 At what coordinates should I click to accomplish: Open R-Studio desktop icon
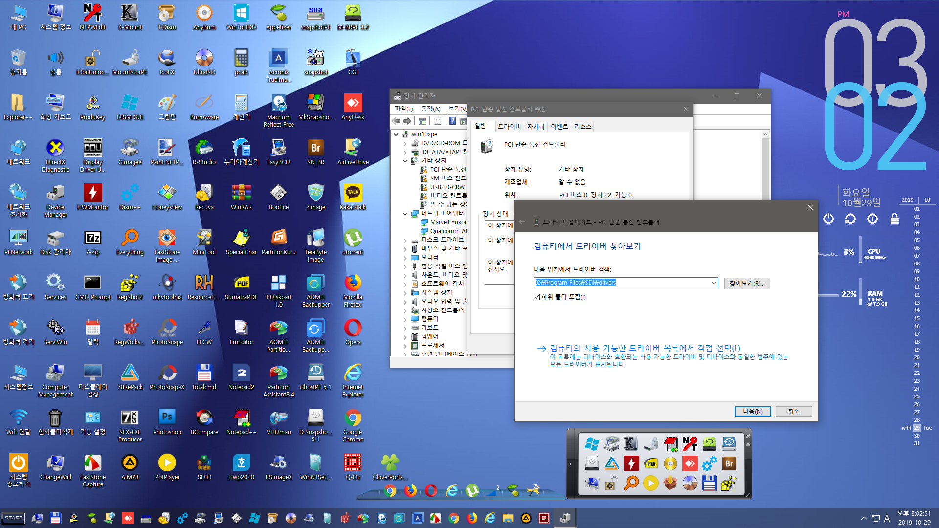point(204,152)
